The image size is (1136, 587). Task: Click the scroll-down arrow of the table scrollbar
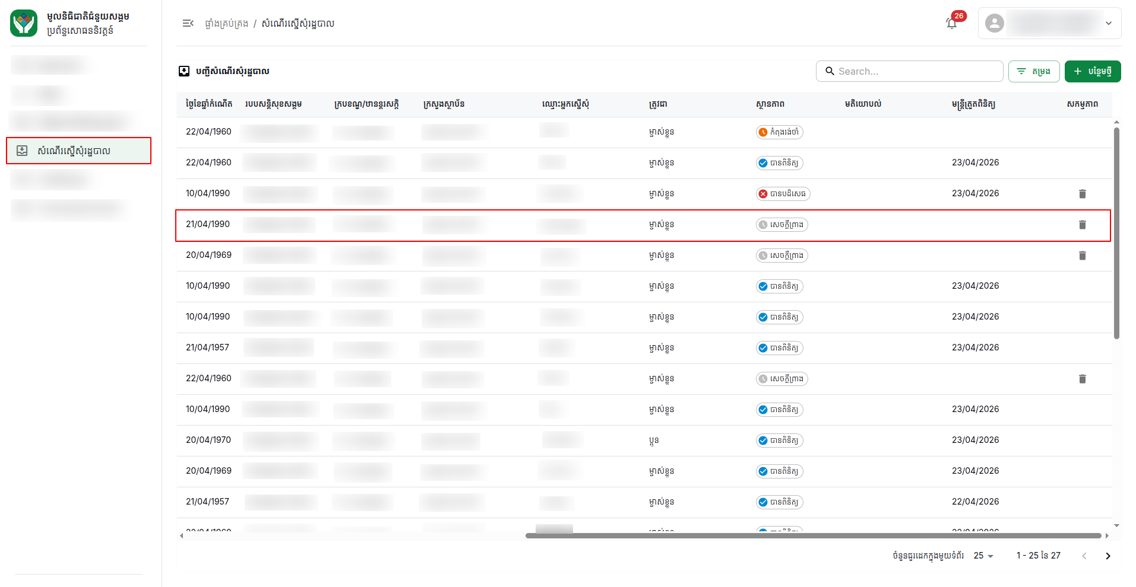point(1116,525)
